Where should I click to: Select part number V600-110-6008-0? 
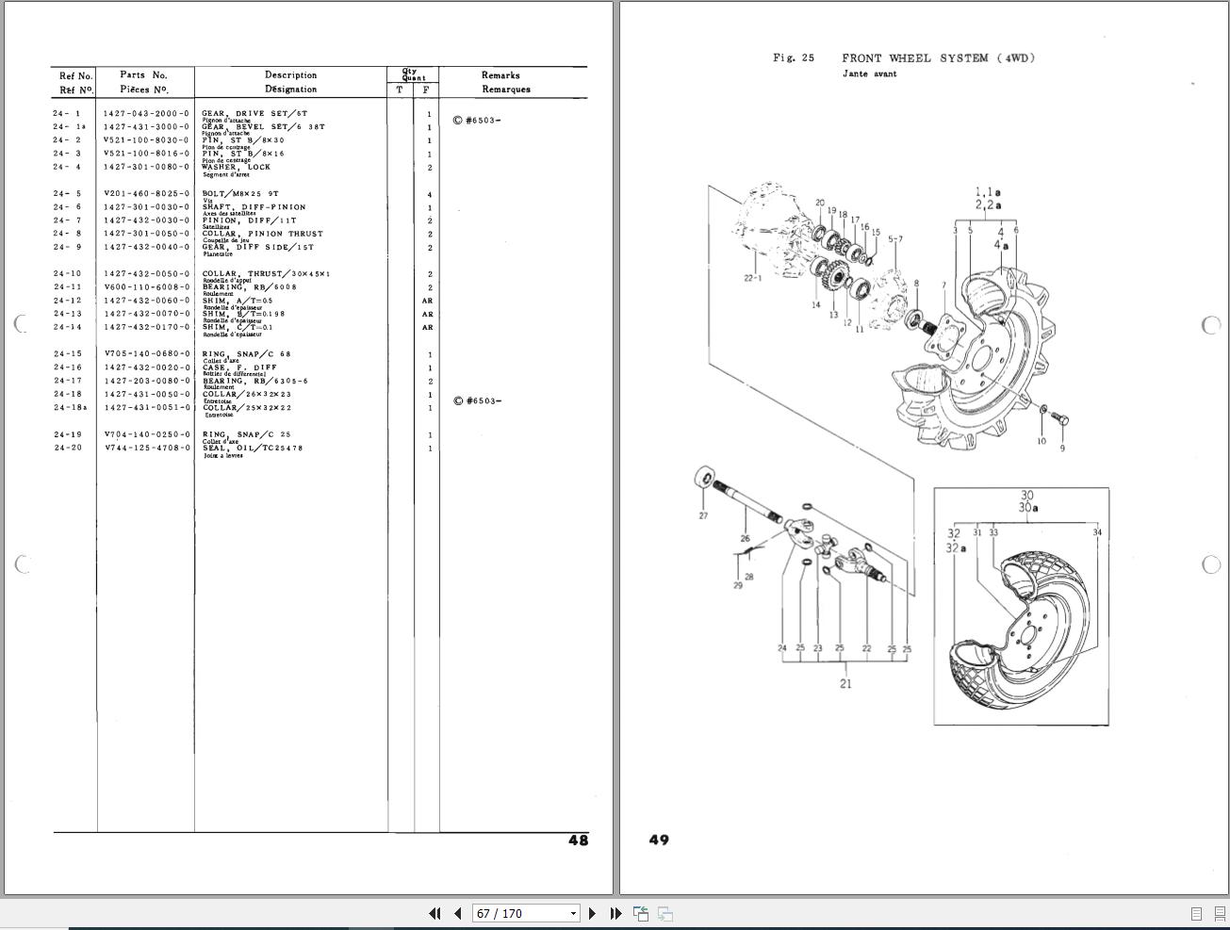(x=146, y=287)
